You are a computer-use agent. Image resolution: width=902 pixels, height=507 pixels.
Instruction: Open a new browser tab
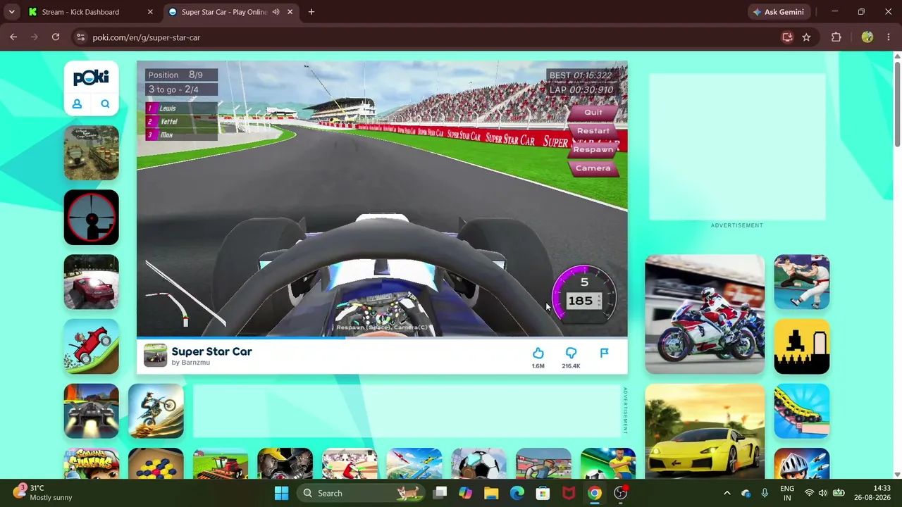point(311,12)
